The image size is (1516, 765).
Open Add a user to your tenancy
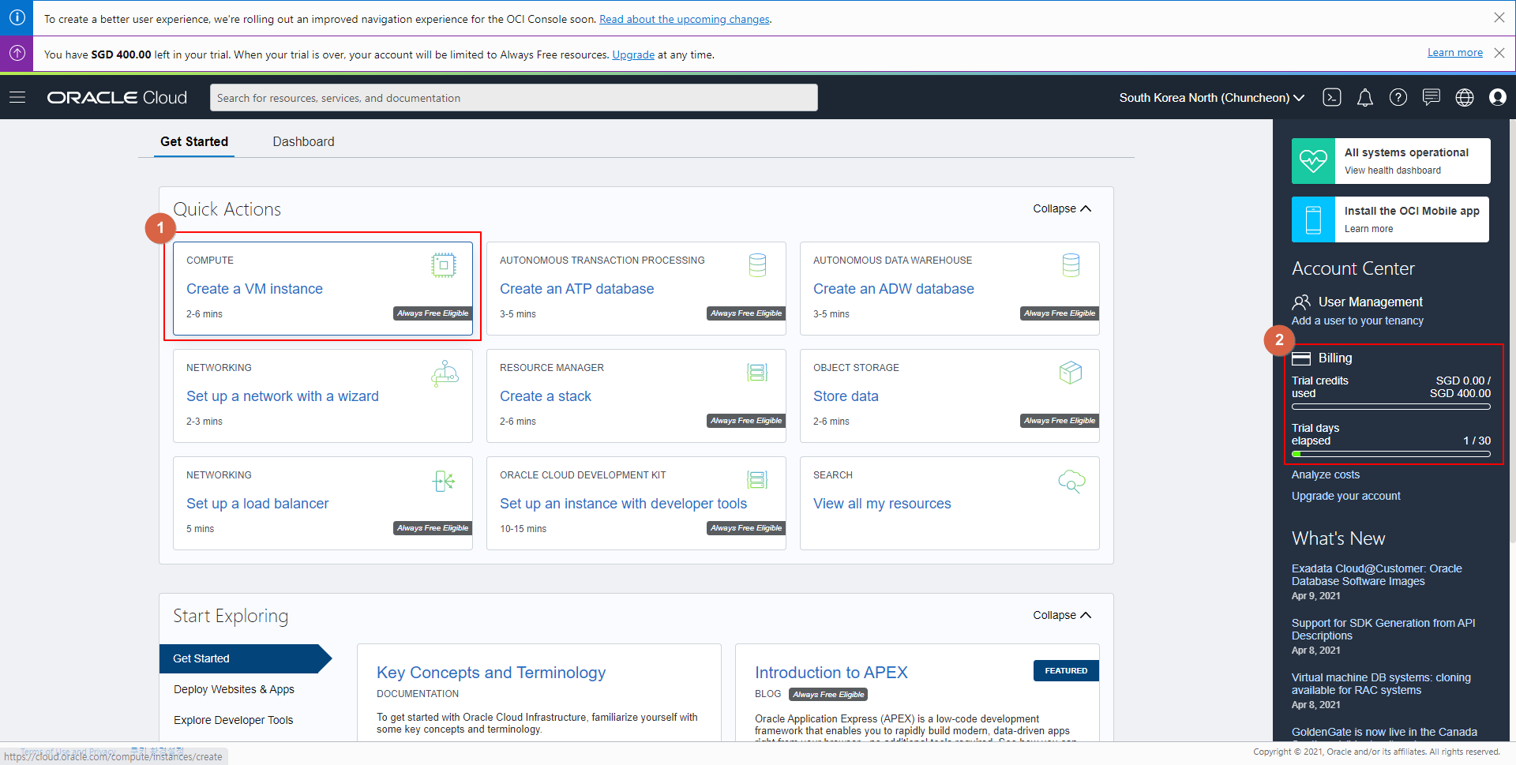pos(1357,321)
